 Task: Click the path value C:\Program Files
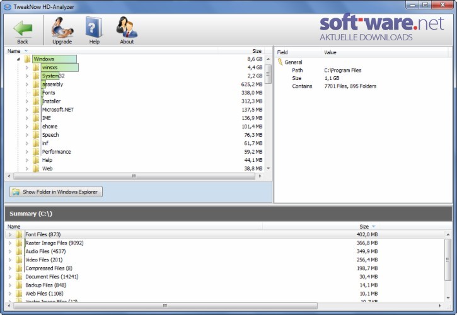[x=343, y=70]
